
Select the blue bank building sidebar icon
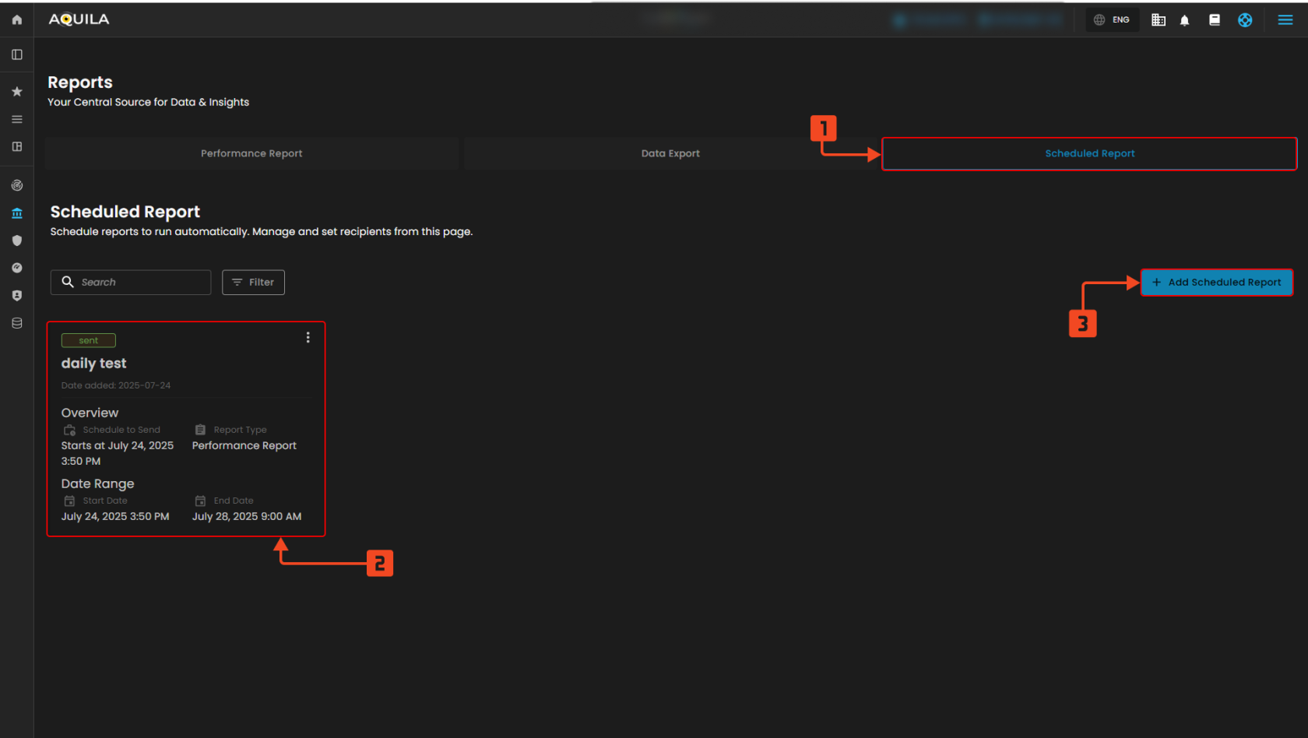tap(17, 213)
